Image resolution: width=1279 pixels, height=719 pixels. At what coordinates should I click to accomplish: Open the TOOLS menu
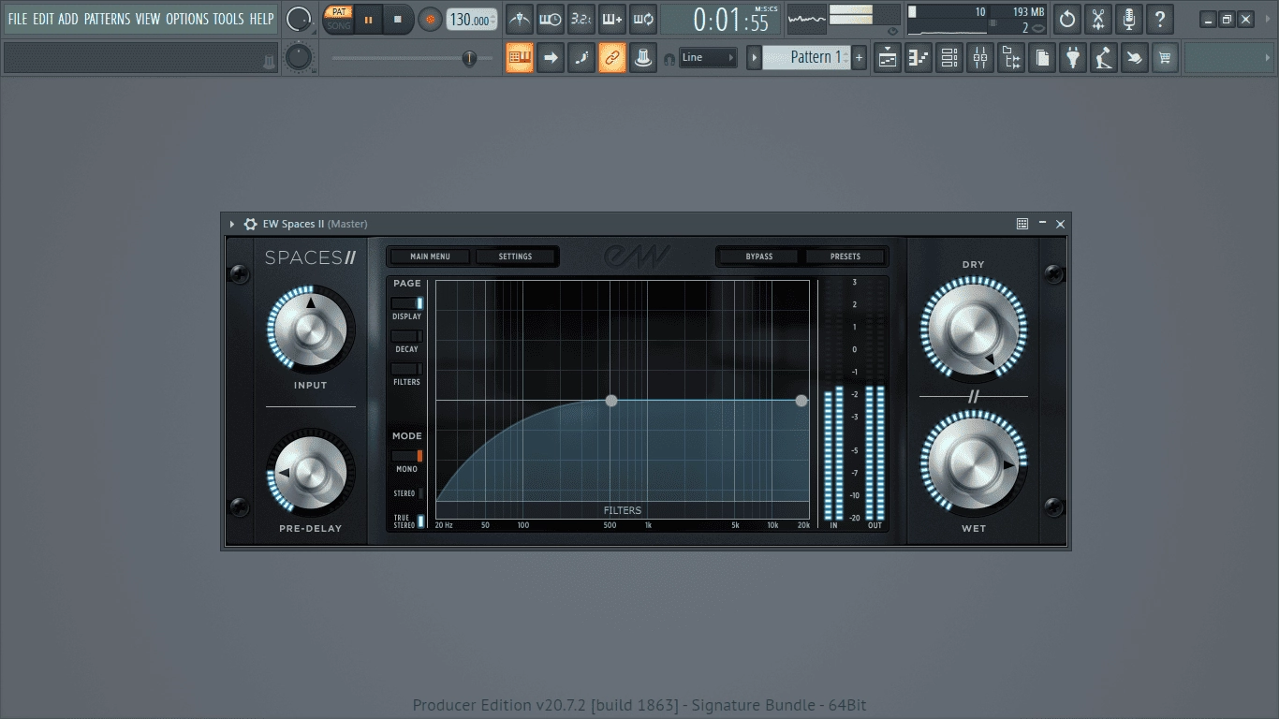pyautogui.click(x=228, y=19)
